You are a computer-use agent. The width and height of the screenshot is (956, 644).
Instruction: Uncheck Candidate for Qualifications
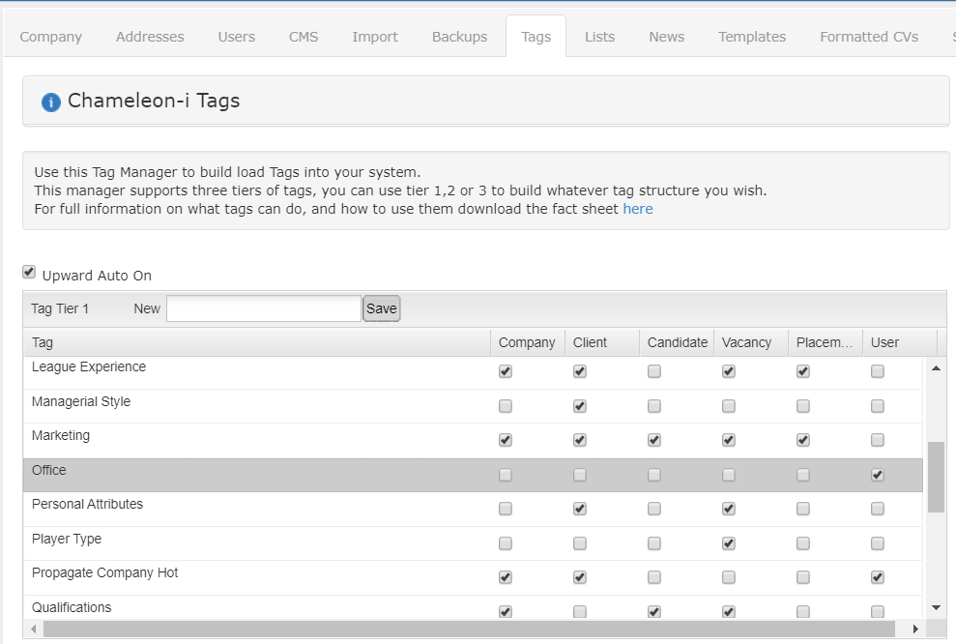coord(654,612)
